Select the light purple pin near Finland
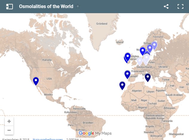The width and height of the screenshot is (189, 140). pyautogui.click(x=154, y=46)
